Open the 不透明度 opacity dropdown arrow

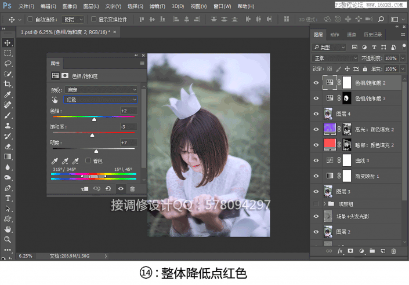point(403,59)
